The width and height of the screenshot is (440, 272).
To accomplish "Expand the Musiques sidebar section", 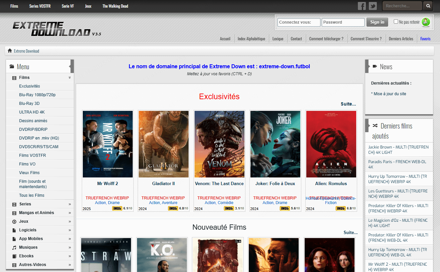I will pyautogui.click(x=70, y=247).
